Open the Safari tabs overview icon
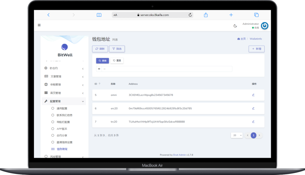 point(256,15)
